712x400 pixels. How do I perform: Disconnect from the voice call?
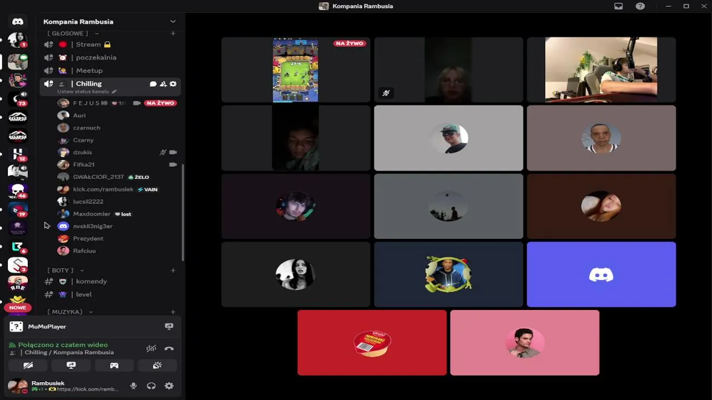(169, 348)
